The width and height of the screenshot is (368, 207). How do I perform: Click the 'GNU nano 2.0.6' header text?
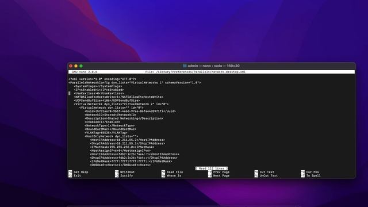pos(85,72)
